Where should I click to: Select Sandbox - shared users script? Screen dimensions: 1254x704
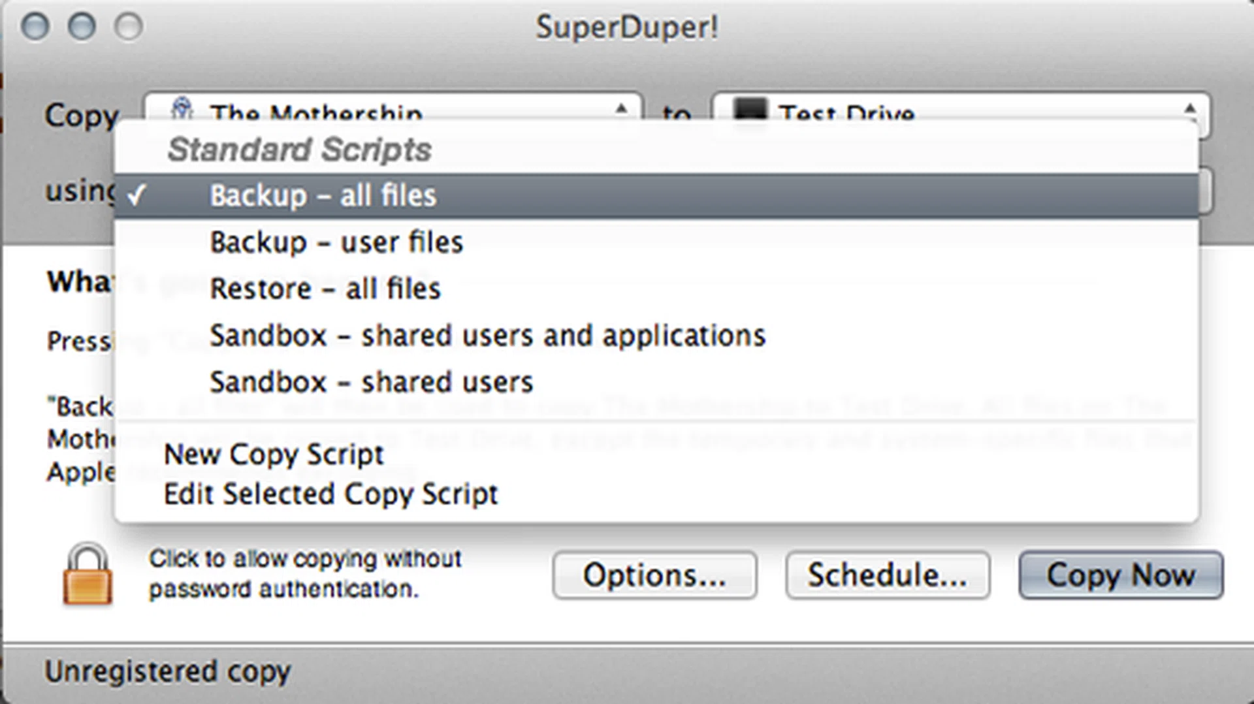point(370,381)
